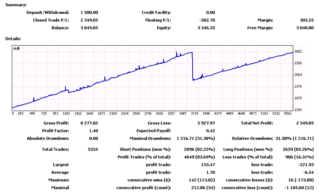Click Short Positions value 2896 (82.25%)
The width and height of the screenshot is (319, 192).
click(x=199, y=150)
